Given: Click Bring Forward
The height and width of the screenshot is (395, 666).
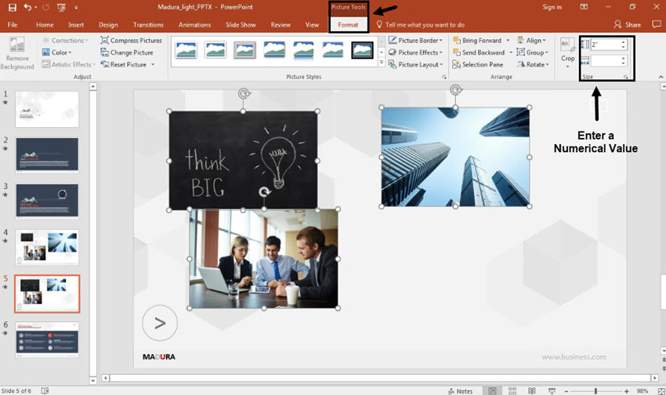Looking at the screenshot, I should point(477,40).
